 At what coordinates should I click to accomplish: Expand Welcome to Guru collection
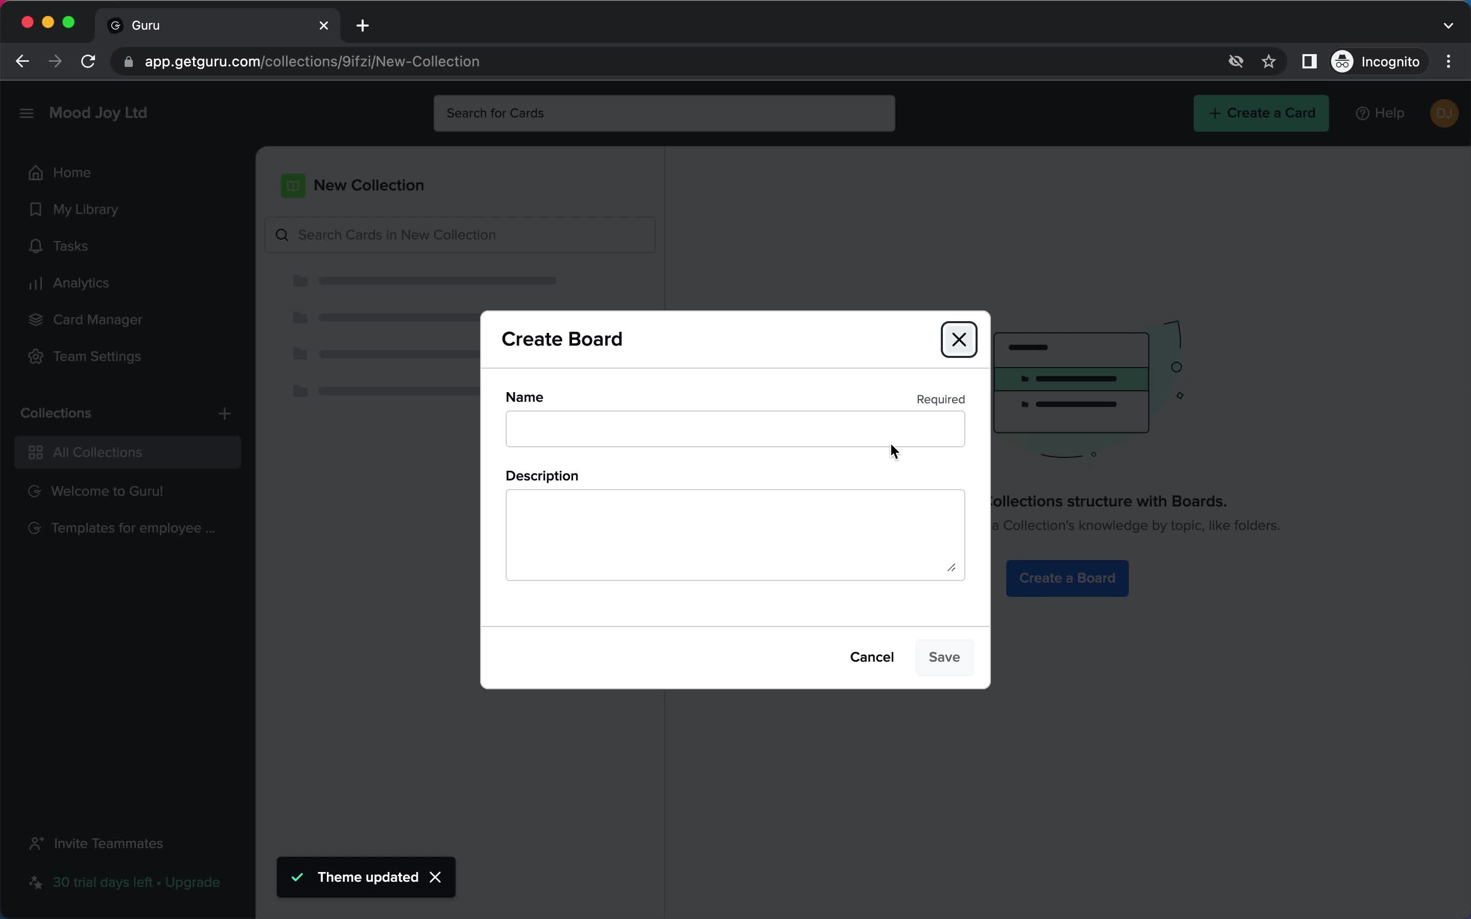tap(18, 490)
